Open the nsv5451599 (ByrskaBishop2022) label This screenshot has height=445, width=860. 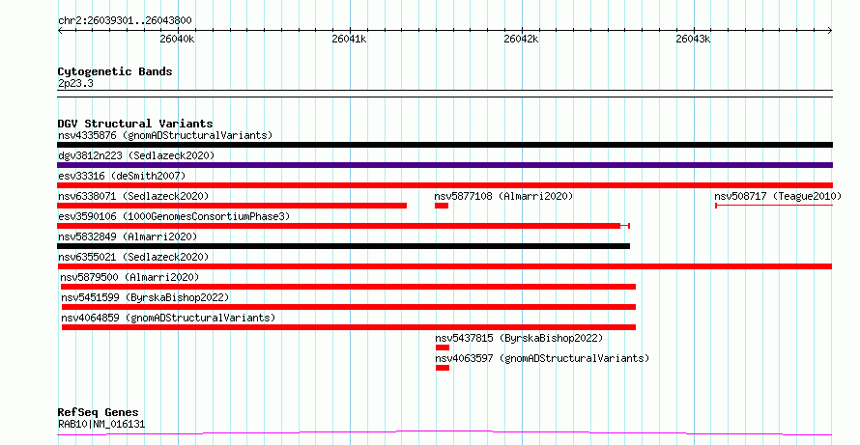point(145,297)
